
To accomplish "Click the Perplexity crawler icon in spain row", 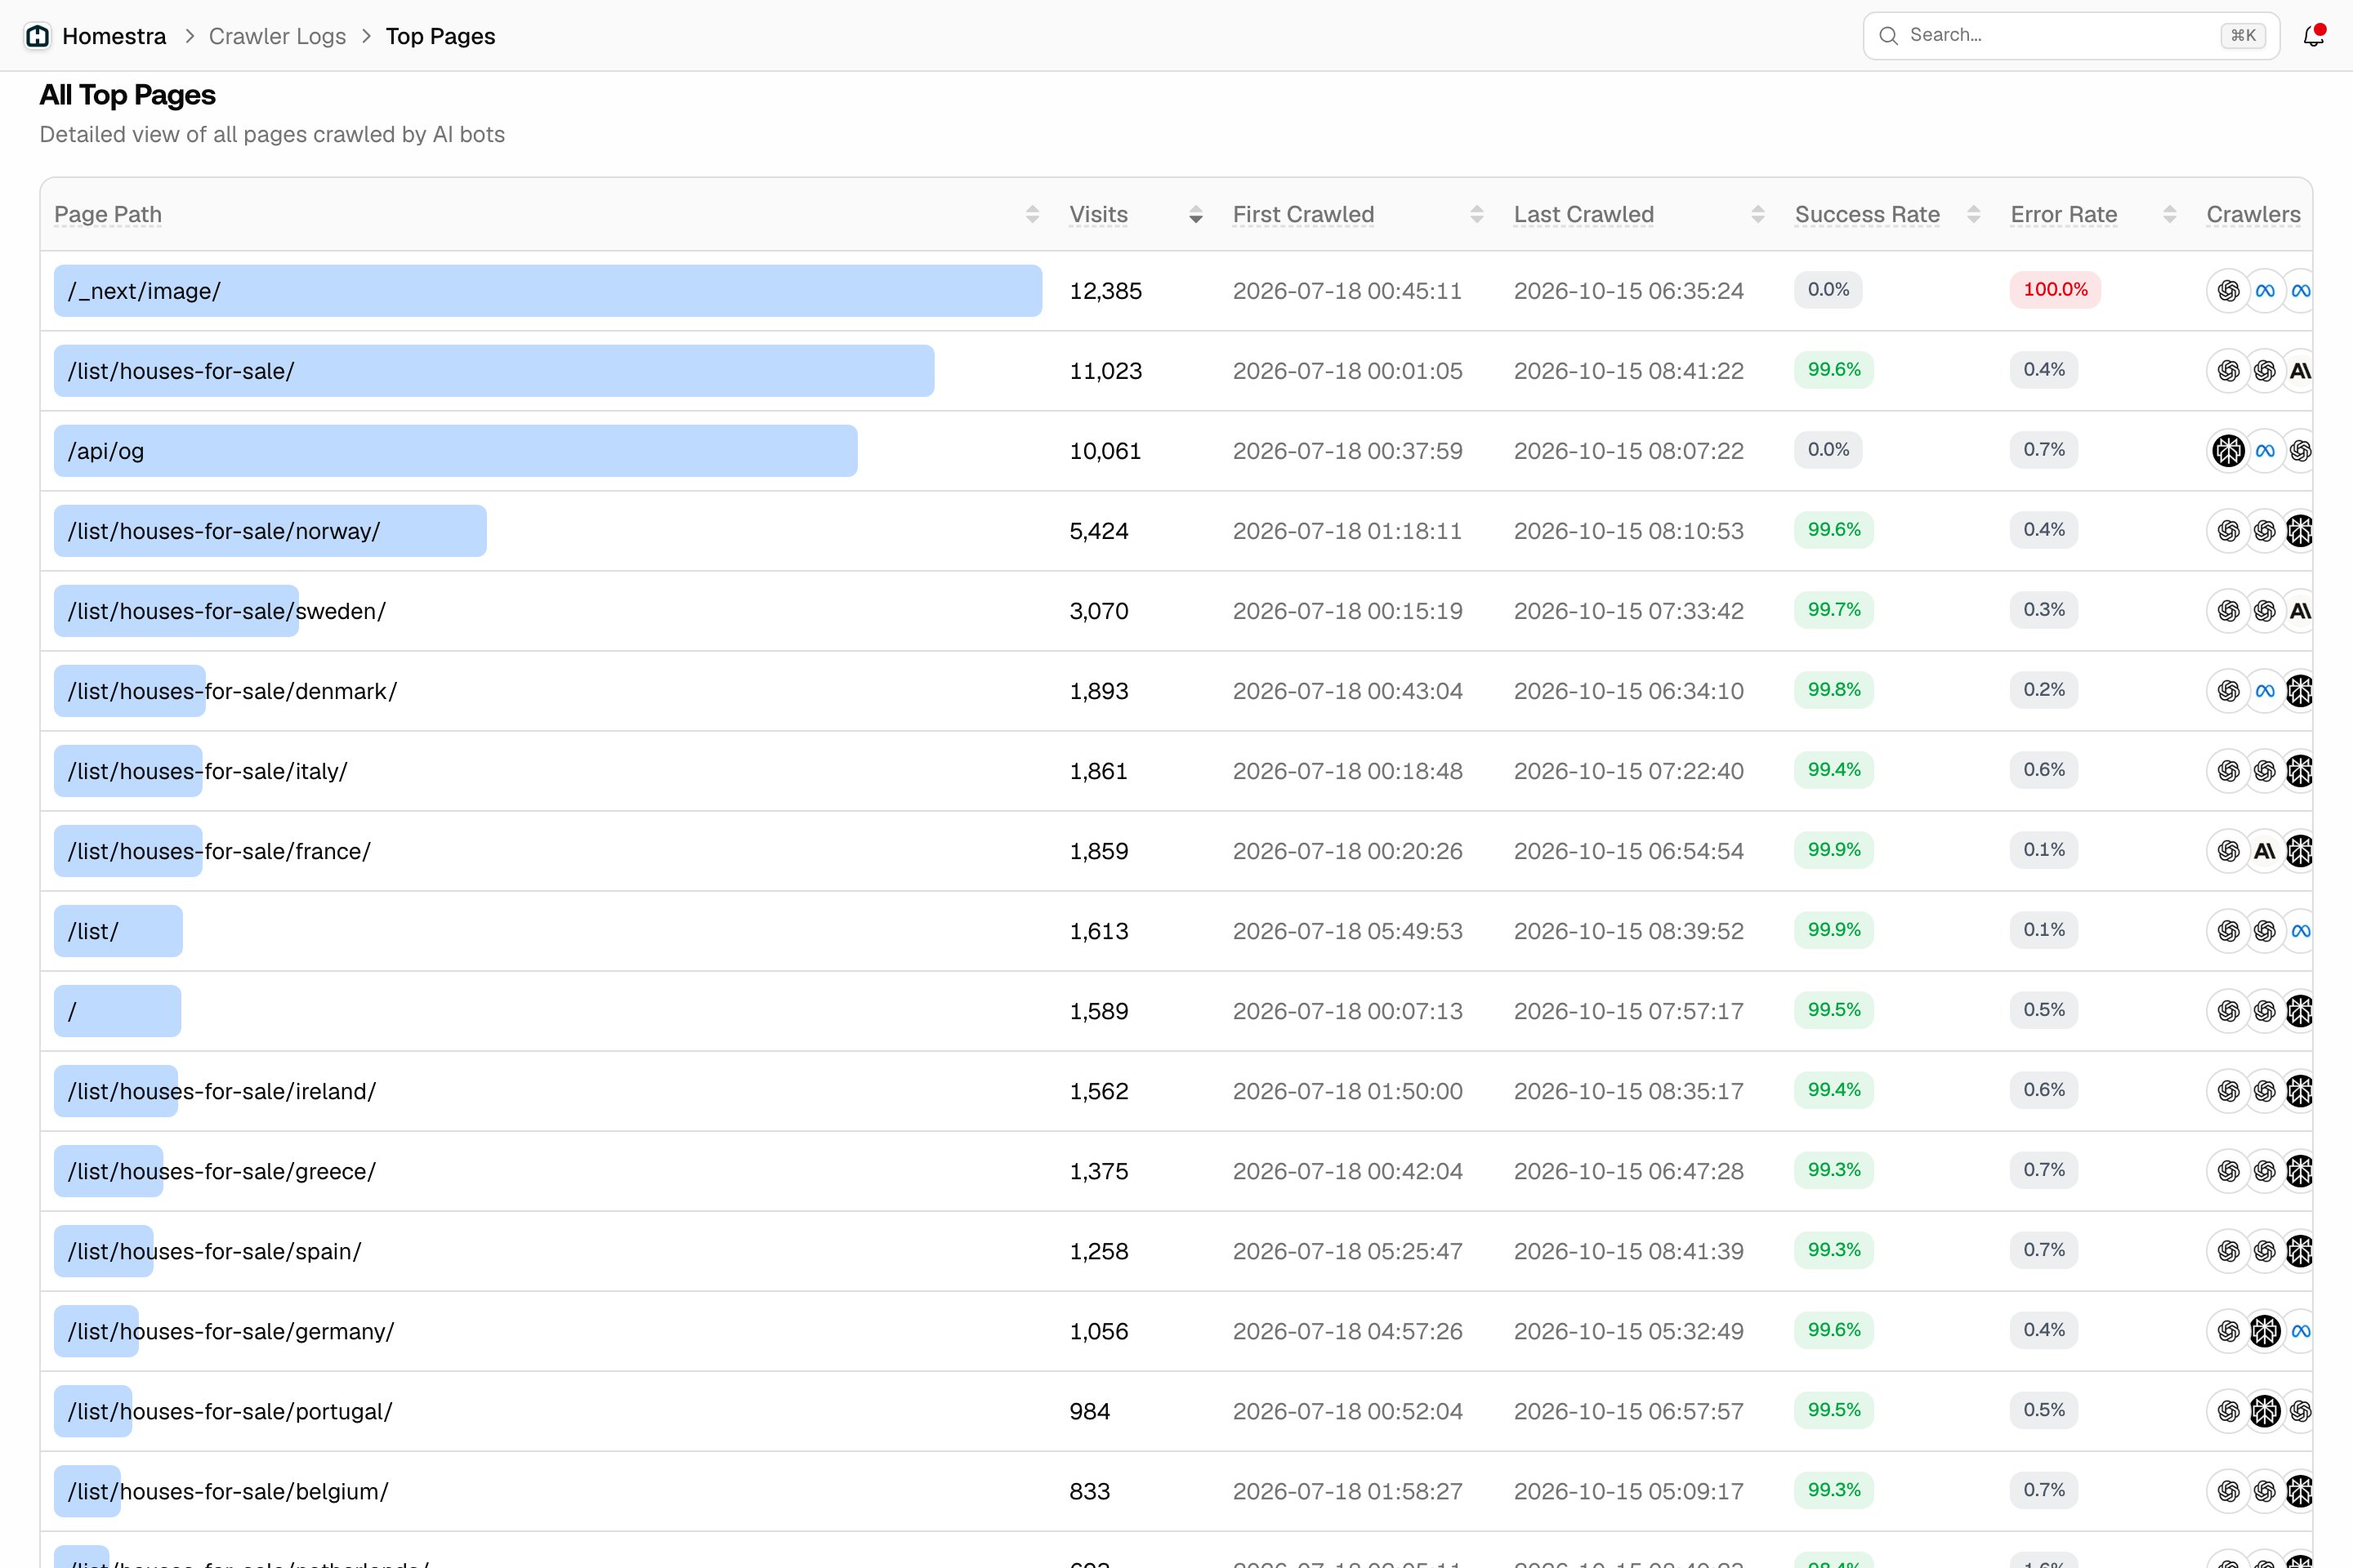I will pyautogui.click(x=2300, y=1251).
